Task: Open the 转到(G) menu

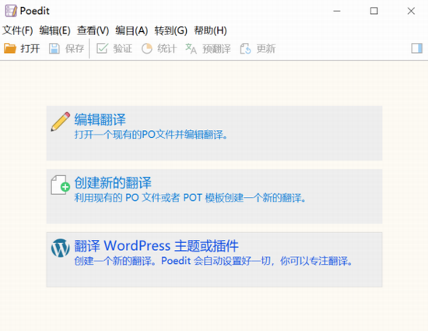Action: click(x=171, y=30)
